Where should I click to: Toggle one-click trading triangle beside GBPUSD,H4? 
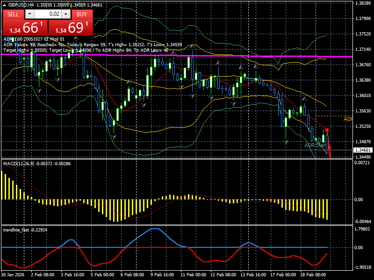[x=4, y=5]
